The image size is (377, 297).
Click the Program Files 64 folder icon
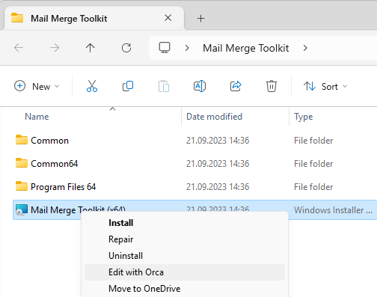point(22,186)
